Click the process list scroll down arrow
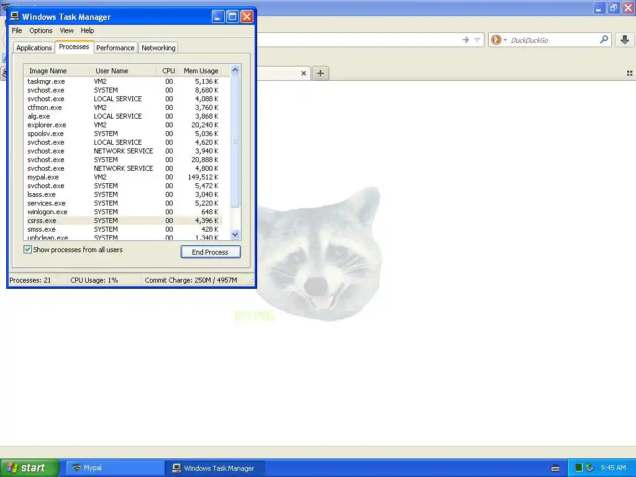Screen dimensions: 636x477 tap(235, 234)
